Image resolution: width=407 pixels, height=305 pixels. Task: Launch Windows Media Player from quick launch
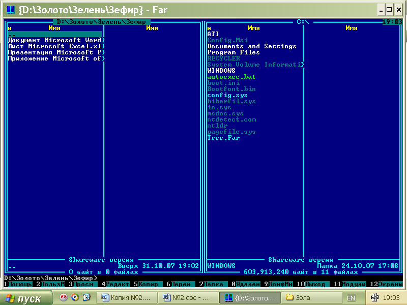pyautogui.click(x=75, y=297)
